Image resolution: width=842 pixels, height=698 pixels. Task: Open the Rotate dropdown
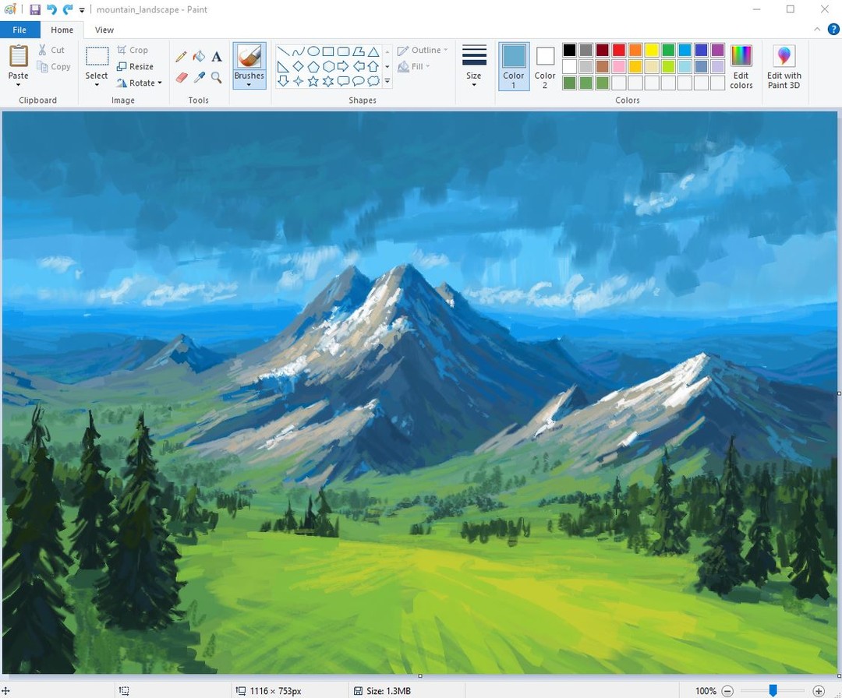(139, 83)
